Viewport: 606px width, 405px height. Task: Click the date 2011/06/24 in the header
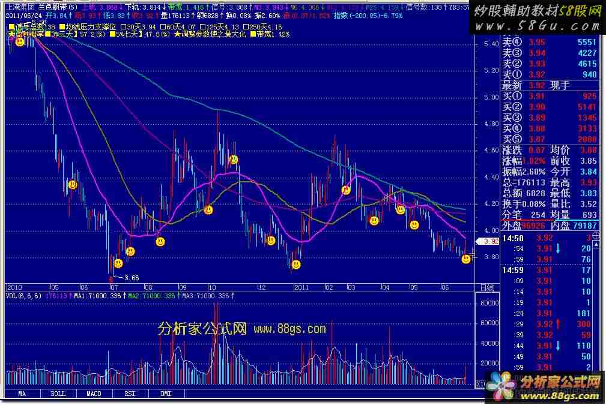click(x=24, y=16)
